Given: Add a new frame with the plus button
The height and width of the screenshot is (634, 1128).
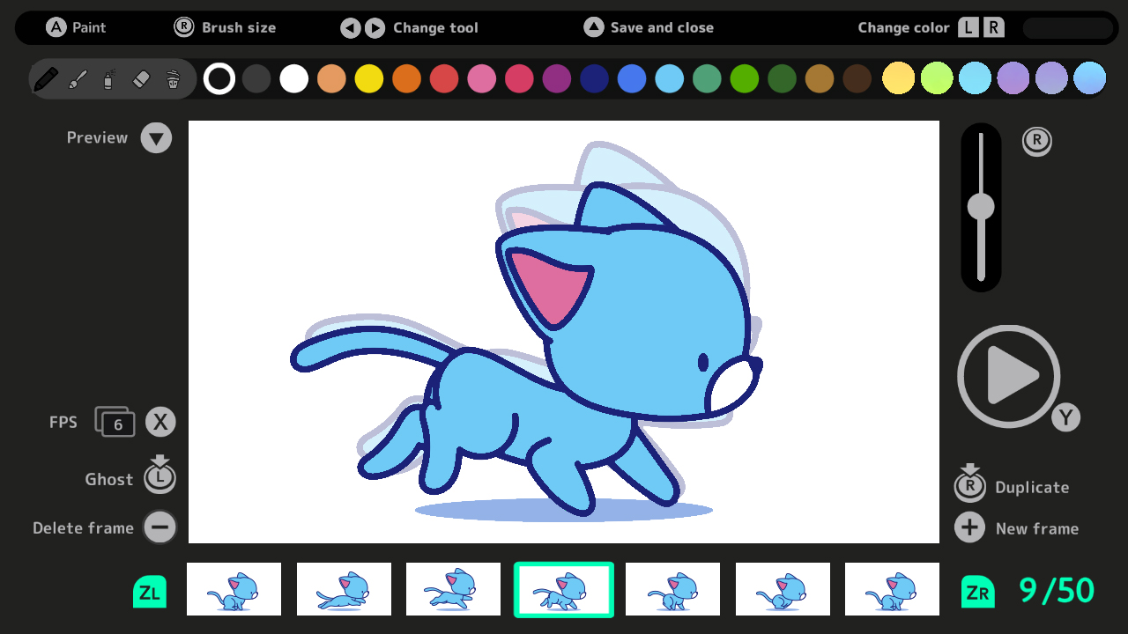Looking at the screenshot, I should point(969,527).
